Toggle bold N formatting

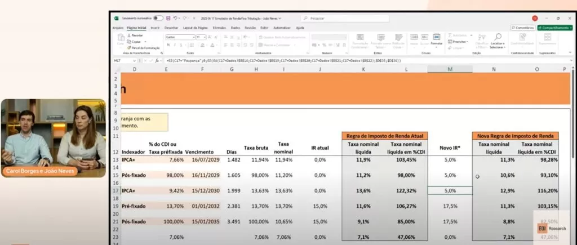coord(168,45)
